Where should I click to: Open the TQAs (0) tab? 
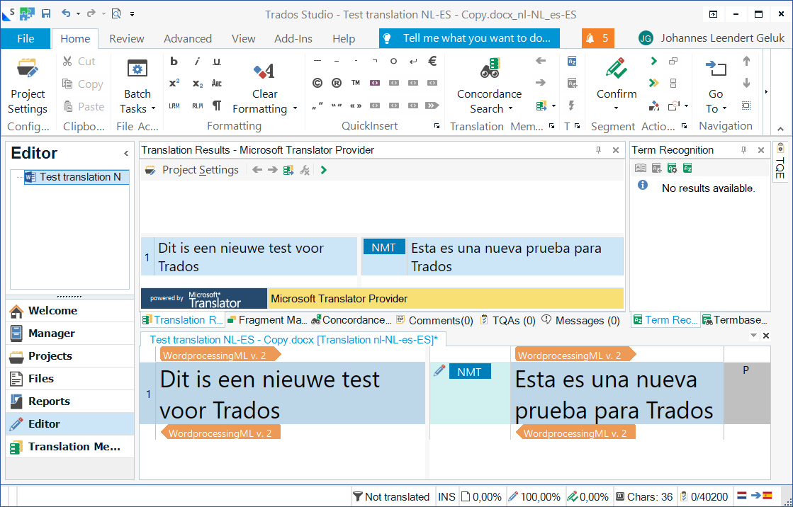[508, 320]
